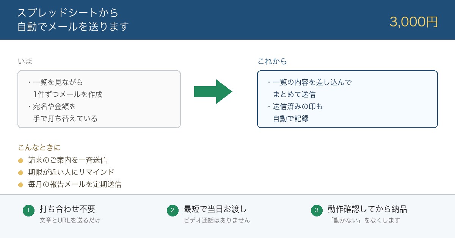Click the green circle numbered 3

tap(317, 211)
